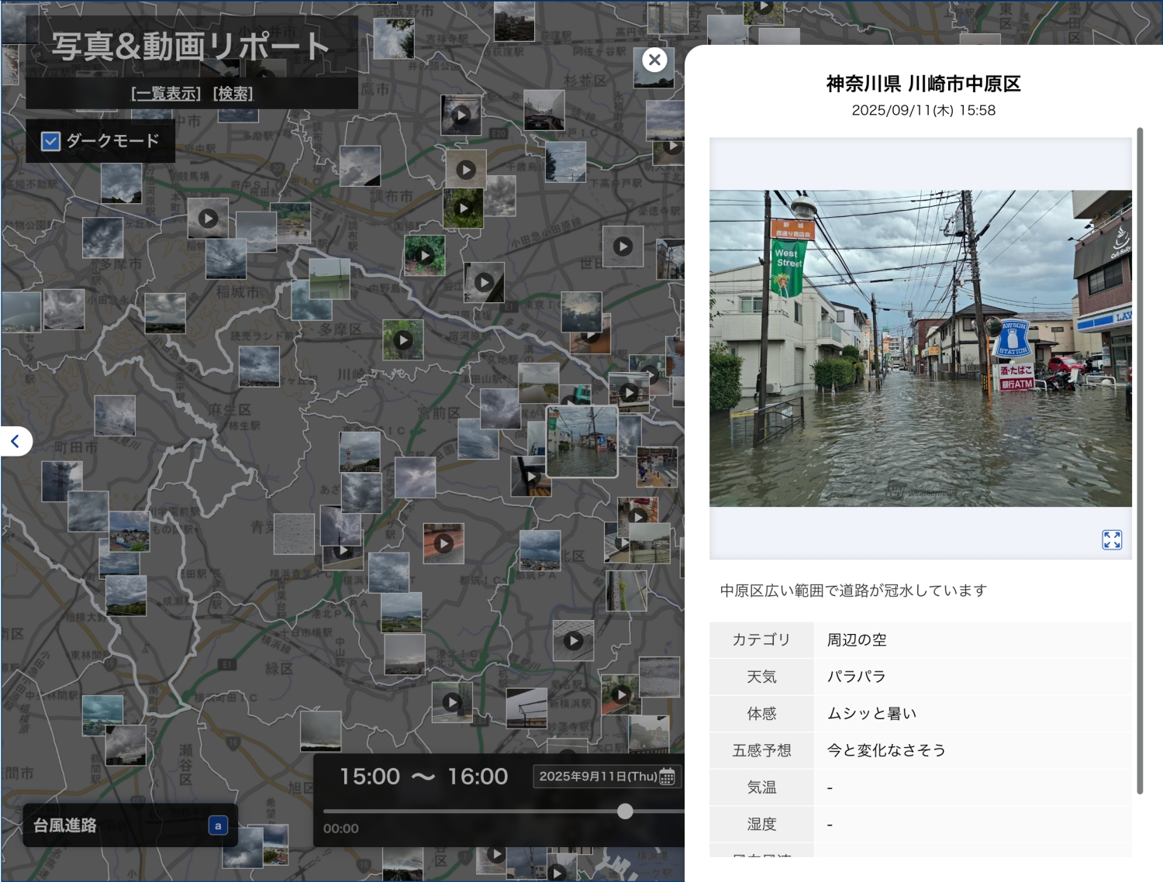
Task: Expand the flooded street photo to fullscreen
Action: (1112, 539)
